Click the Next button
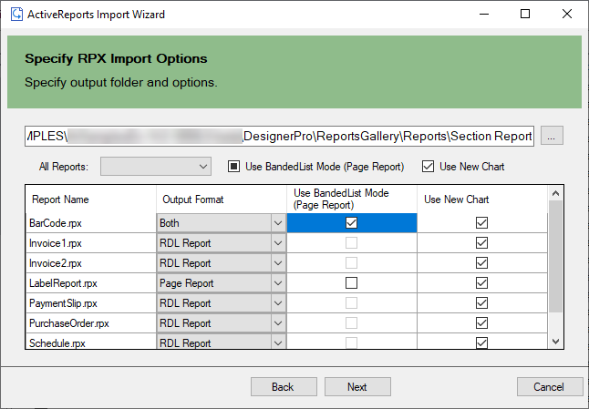 pos(357,387)
